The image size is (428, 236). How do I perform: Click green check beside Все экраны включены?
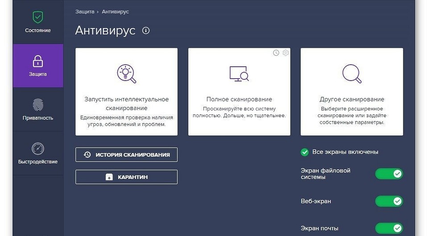pyautogui.click(x=305, y=152)
